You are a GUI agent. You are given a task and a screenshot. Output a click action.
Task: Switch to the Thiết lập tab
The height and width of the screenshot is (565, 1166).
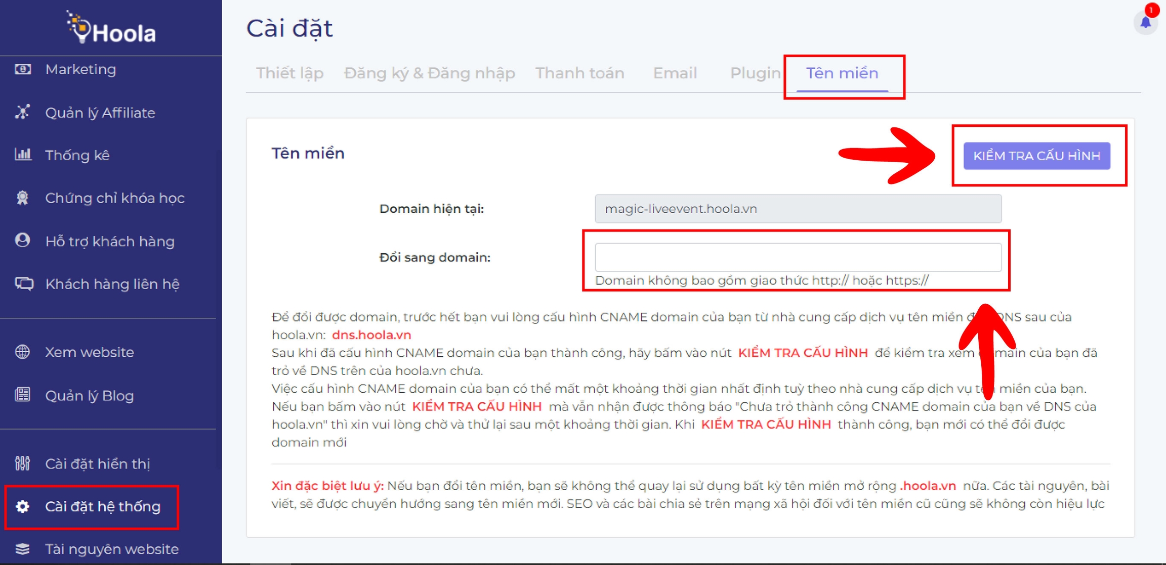pyautogui.click(x=289, y=73)
